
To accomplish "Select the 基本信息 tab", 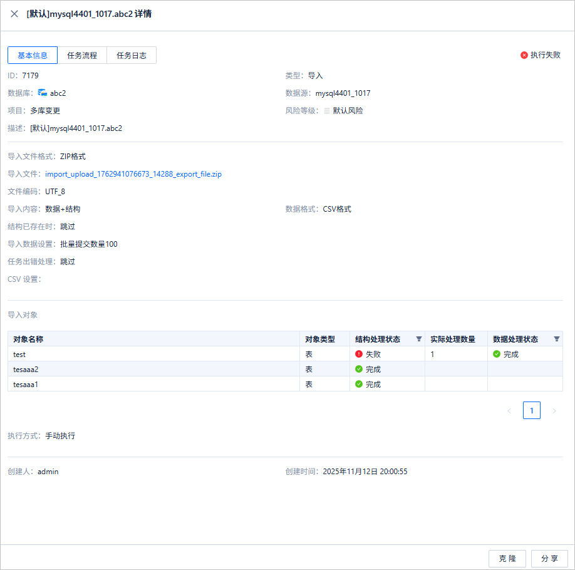I will pos(33,55).
